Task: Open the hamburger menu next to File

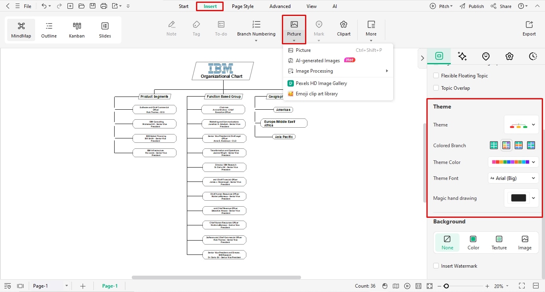Action: tap(18, 6)
